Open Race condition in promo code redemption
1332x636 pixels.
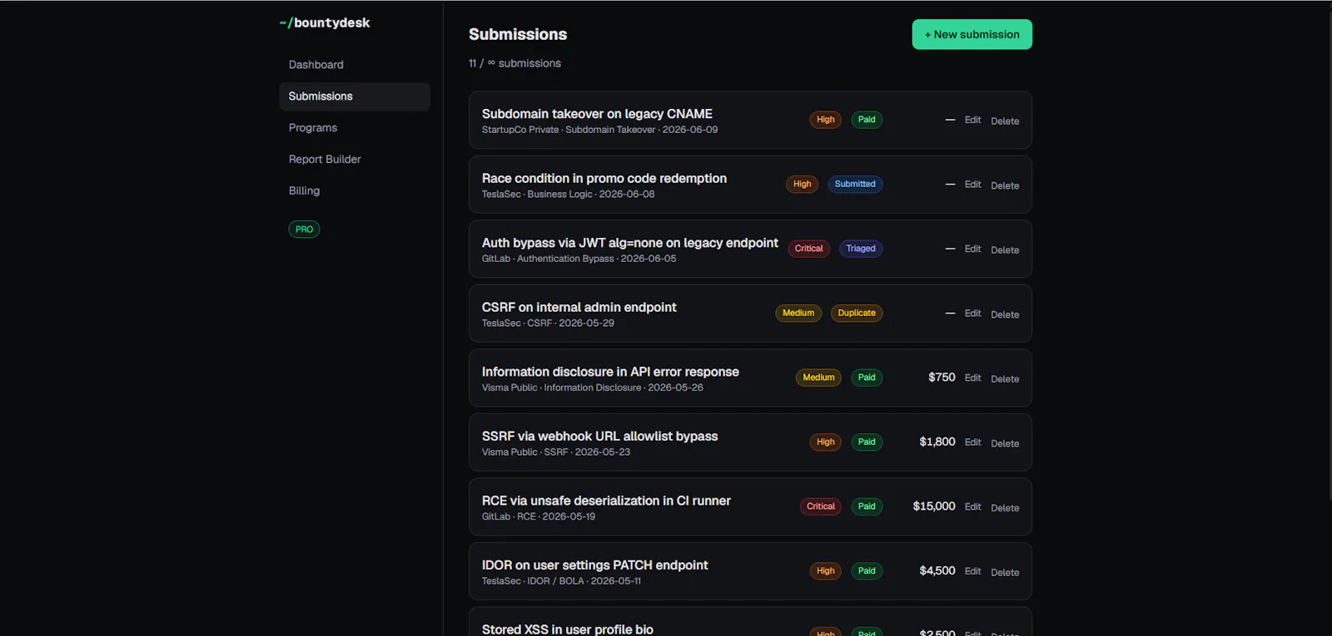tap(604, 179)
